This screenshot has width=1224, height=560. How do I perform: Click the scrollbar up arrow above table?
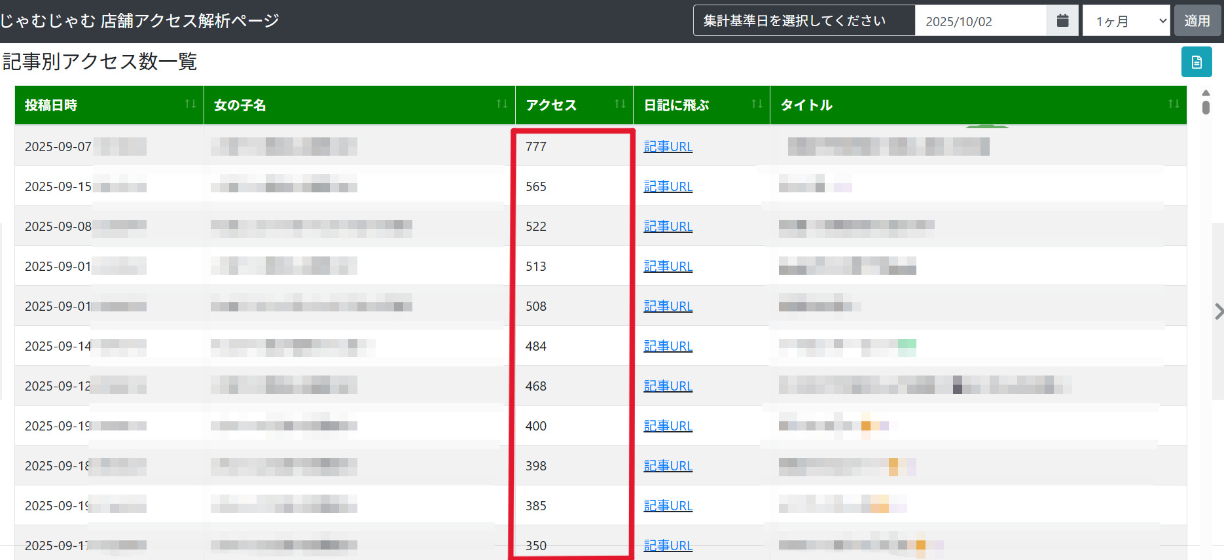click(1206, 93)
